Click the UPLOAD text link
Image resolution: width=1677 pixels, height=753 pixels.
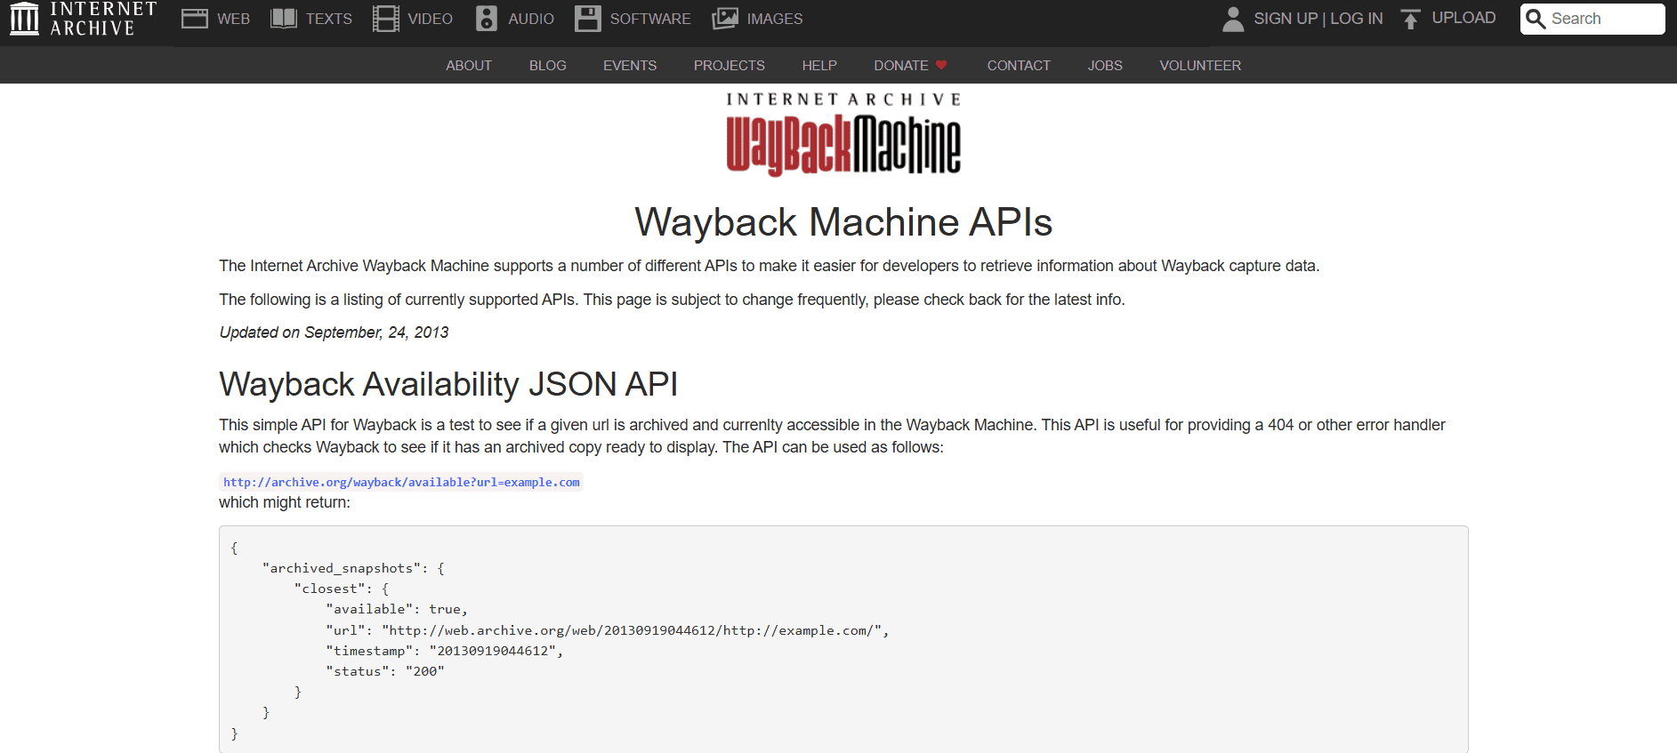(1463, 18)
